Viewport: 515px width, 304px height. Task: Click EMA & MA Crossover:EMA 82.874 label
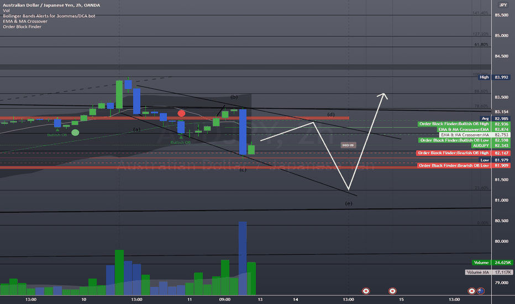[474, 129]
